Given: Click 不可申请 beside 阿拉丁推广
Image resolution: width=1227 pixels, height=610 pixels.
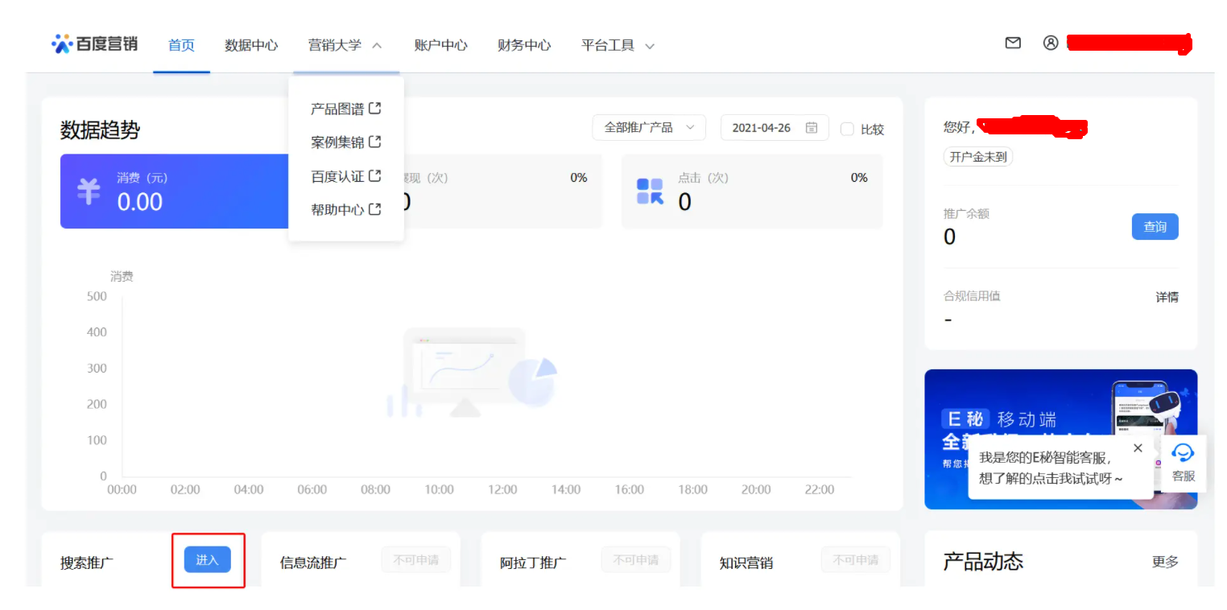Looking at the screenshot, I should click(x=636, y=560).
